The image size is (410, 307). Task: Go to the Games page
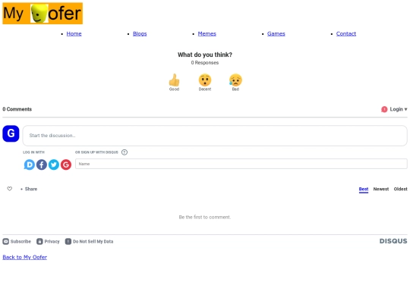coord(276,33)
